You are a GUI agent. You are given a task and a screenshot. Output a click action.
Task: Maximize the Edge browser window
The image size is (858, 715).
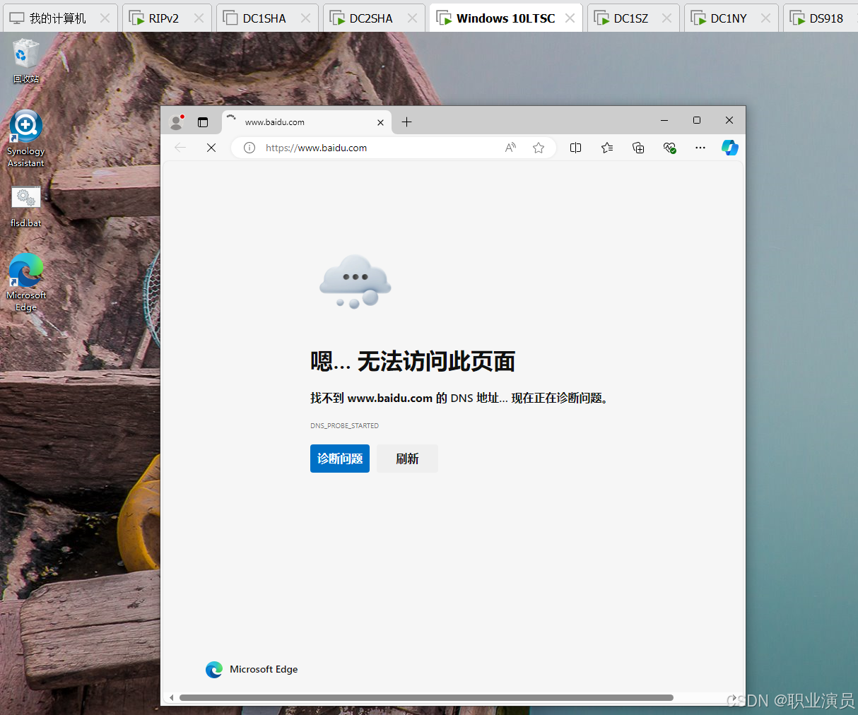(697, 120)
